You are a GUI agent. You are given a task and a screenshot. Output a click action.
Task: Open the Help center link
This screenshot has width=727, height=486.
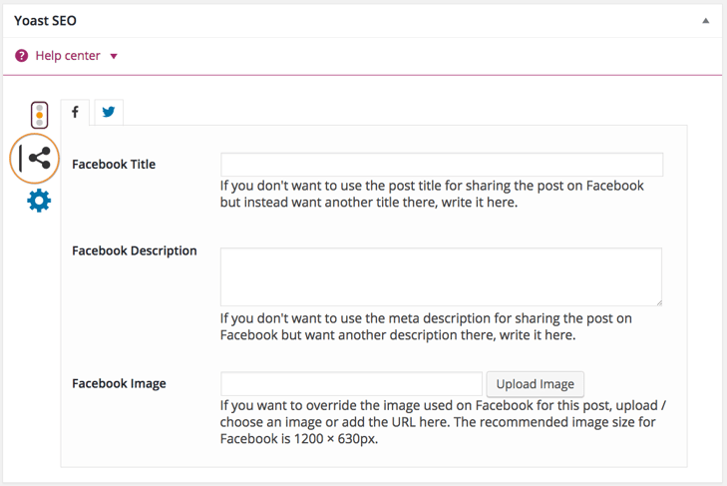[68, 56]
